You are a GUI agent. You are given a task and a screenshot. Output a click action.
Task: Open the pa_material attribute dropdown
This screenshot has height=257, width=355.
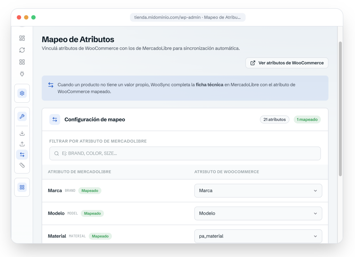258,236
